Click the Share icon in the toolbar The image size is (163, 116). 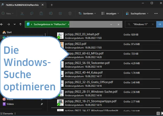tap(60, 14)
